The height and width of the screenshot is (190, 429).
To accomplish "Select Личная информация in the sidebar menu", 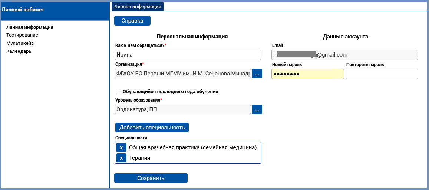I will point(30,27).
